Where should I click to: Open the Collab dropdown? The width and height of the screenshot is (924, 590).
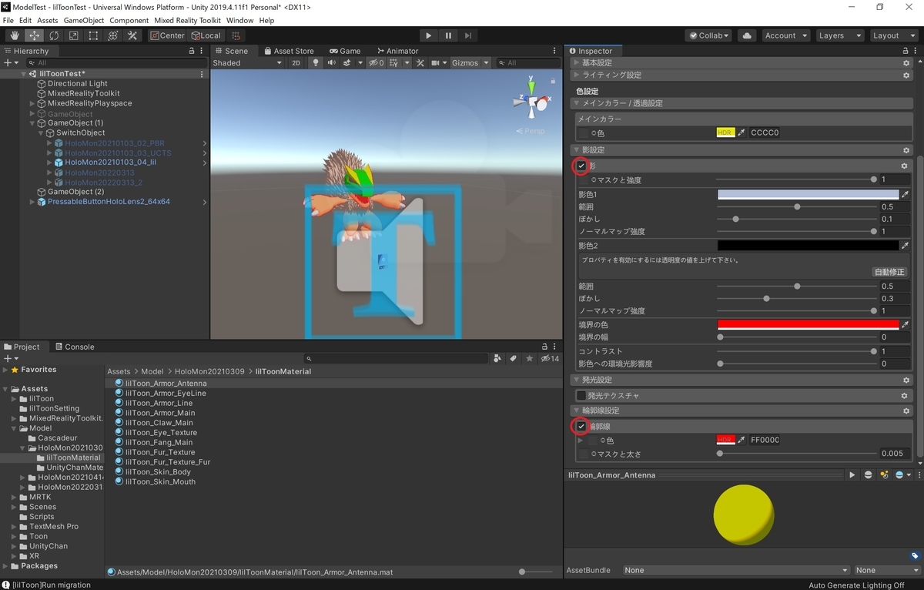pyautogui.click(x=709, y=35)
